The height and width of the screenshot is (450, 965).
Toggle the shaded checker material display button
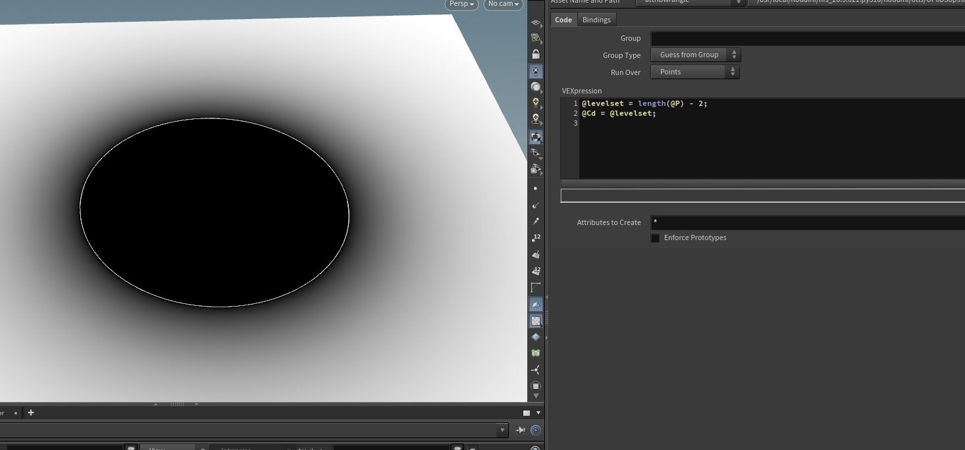click(536, 321)
